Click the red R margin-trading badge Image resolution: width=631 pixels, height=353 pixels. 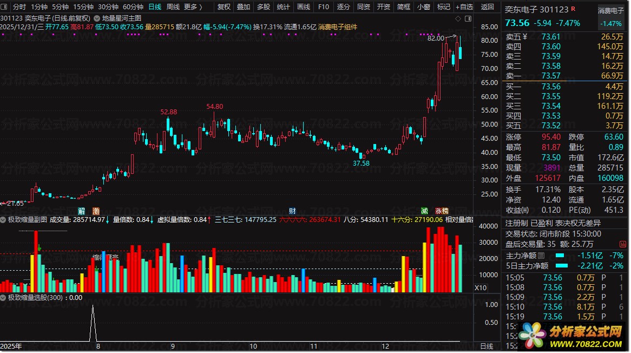pos(573,9)
